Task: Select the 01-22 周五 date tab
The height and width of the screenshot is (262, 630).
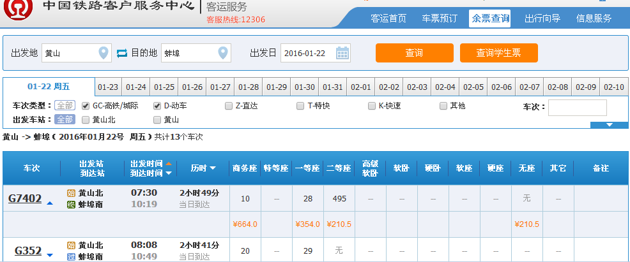Action: (49, 87)
